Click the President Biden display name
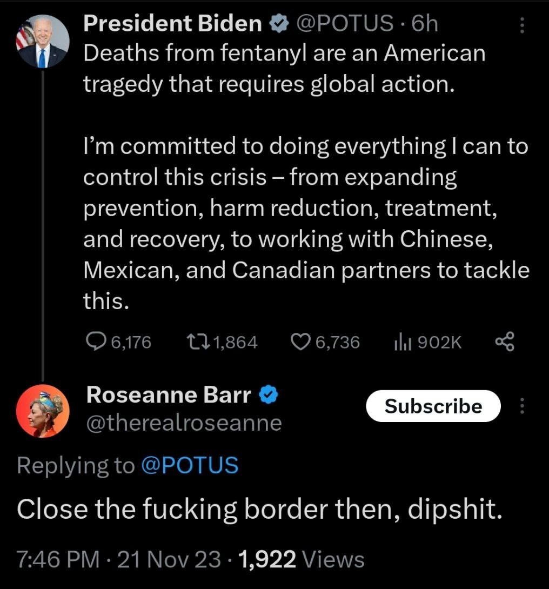The width and height of the screenshot is (549, 589). pyautogui.click(x=173, y=23)
